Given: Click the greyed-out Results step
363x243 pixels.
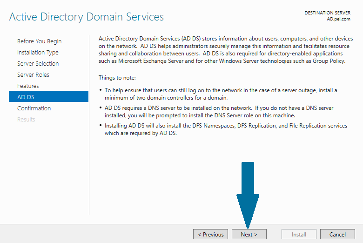Looking at the screenshot, I should click(x=26, y=120).
